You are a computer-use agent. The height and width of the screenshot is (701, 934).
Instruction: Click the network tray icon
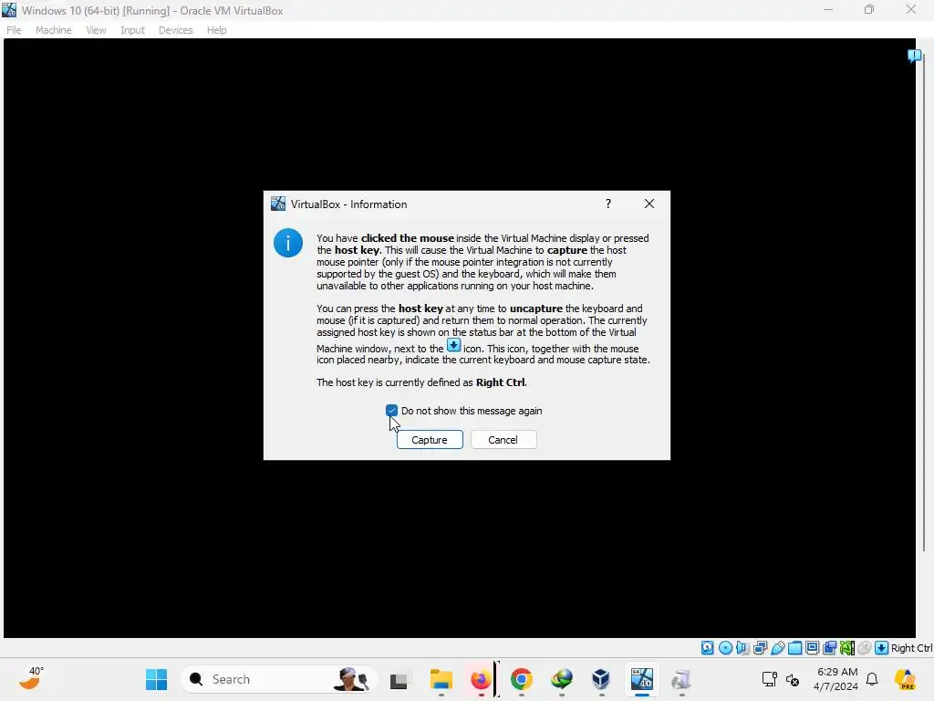tap(770, 679)
